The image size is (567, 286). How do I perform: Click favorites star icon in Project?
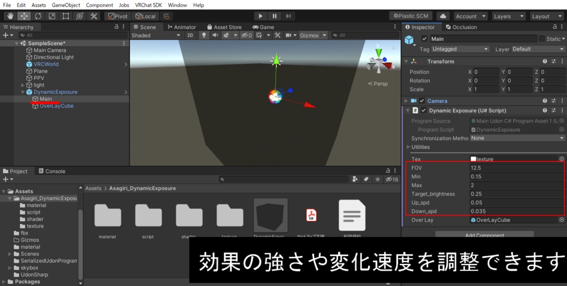(x=378, y=179)
